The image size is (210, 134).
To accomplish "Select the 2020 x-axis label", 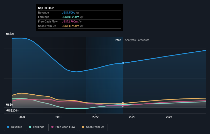I will point(22,117).
